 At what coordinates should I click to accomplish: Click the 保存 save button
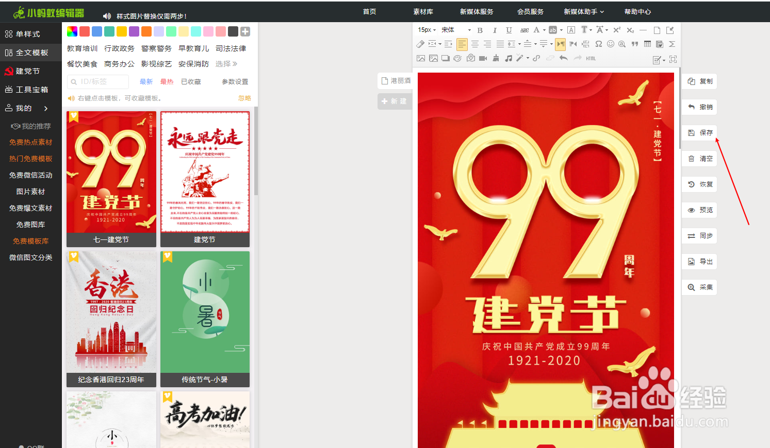click(700, 133)
